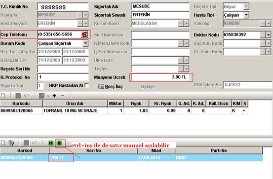
Task: Click Sigortalı Adı field with MESUDE
Action: click(x=160, y=6)
